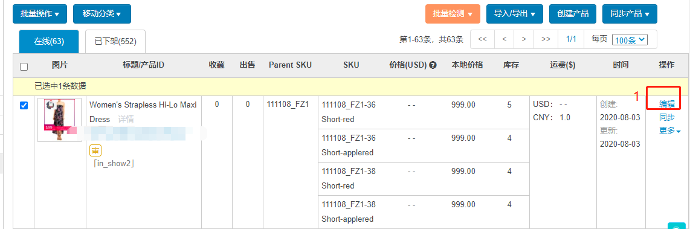Viewport: 690px width, 229px height.
Task: Go to previous page with < button
Action: tap(505, 39)
